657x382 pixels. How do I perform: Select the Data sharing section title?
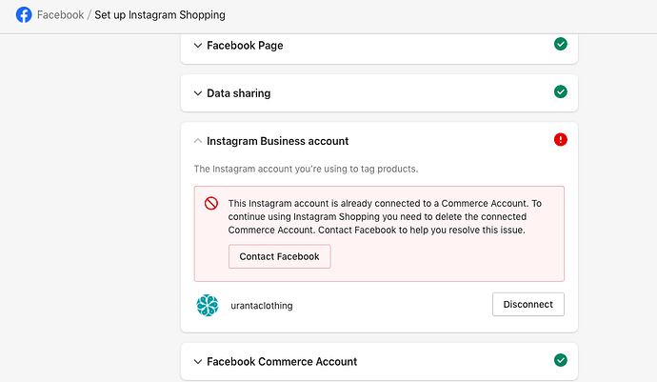tap(238, 93)
